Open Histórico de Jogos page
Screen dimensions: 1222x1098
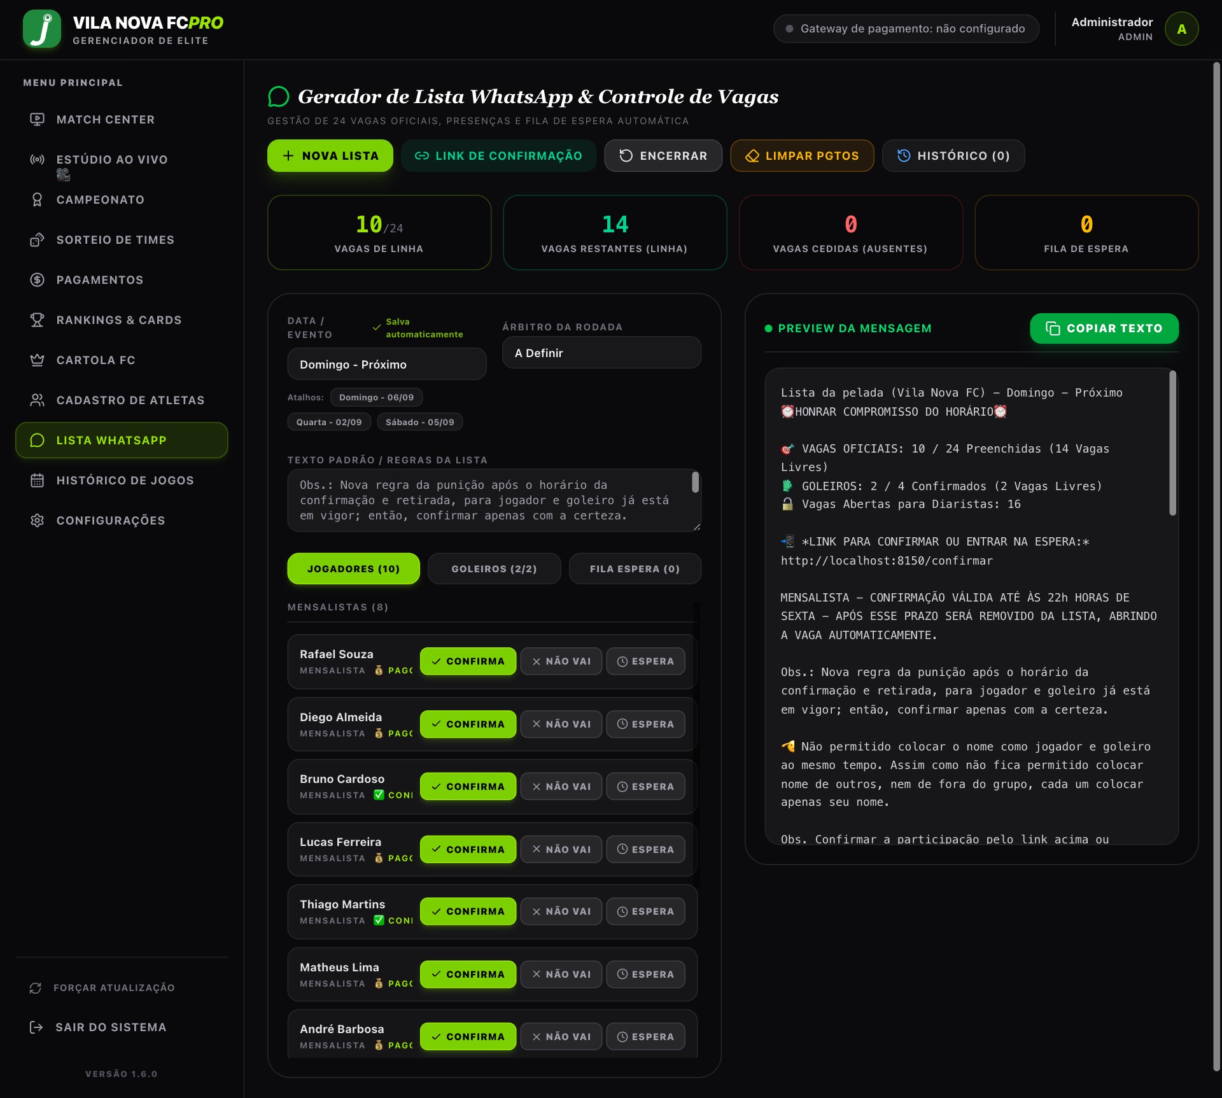tap(122, 481)
